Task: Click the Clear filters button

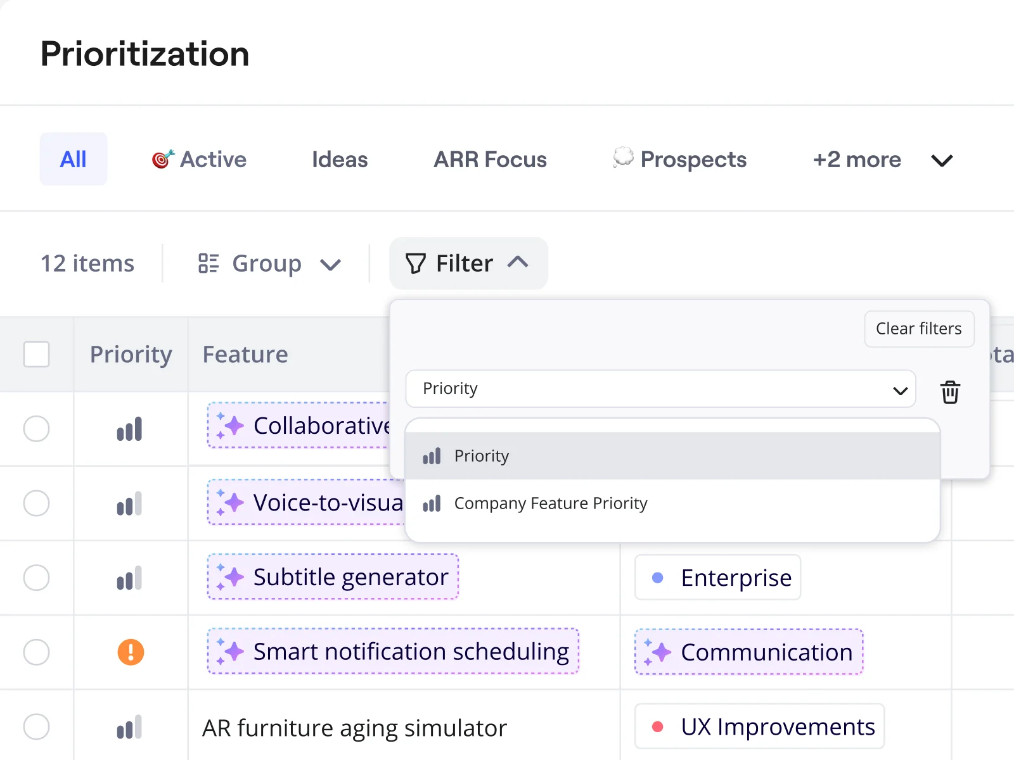Action: [x=918, y=329]
